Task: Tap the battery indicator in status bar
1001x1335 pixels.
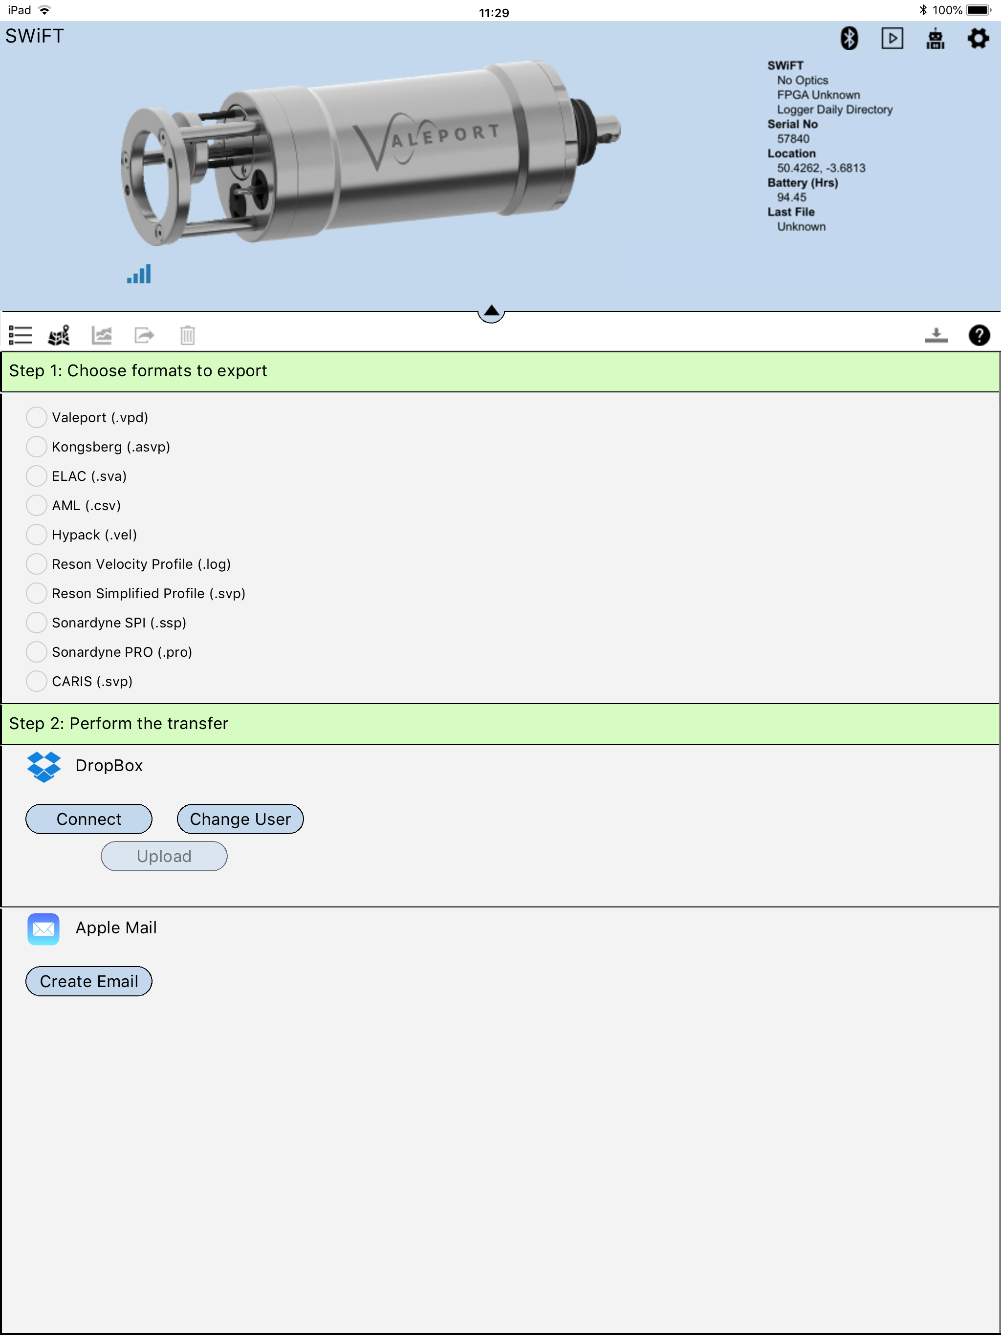Action: (979, 10)
